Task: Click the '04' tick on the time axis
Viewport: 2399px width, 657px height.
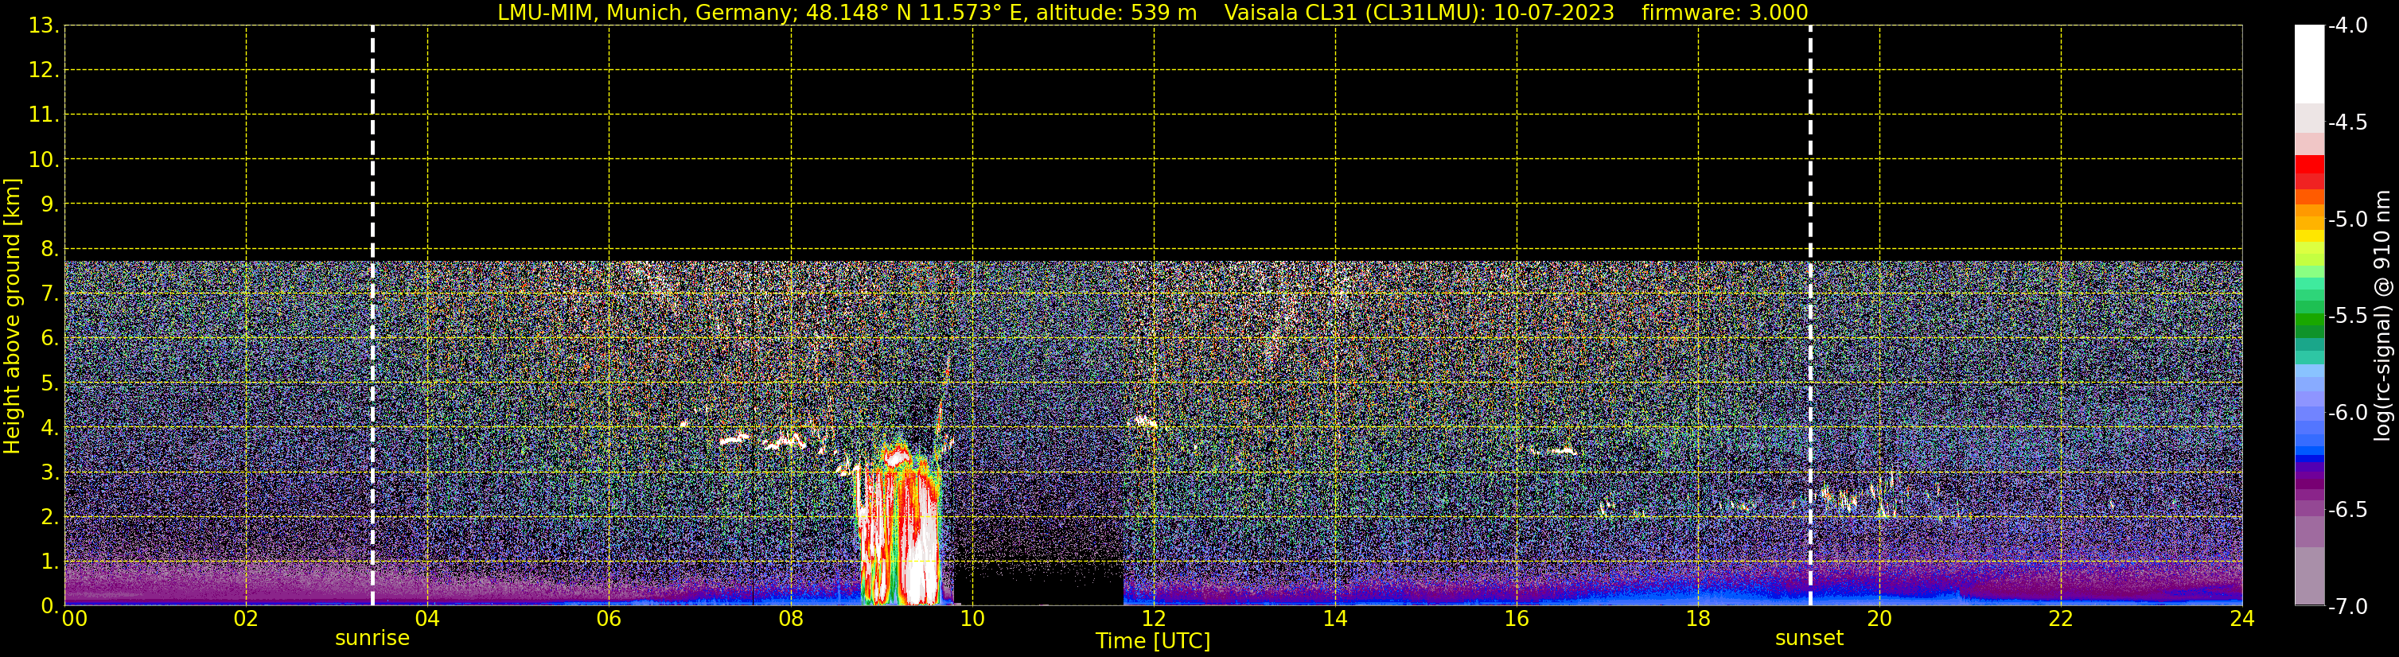Action: click(x=427, y=619)
